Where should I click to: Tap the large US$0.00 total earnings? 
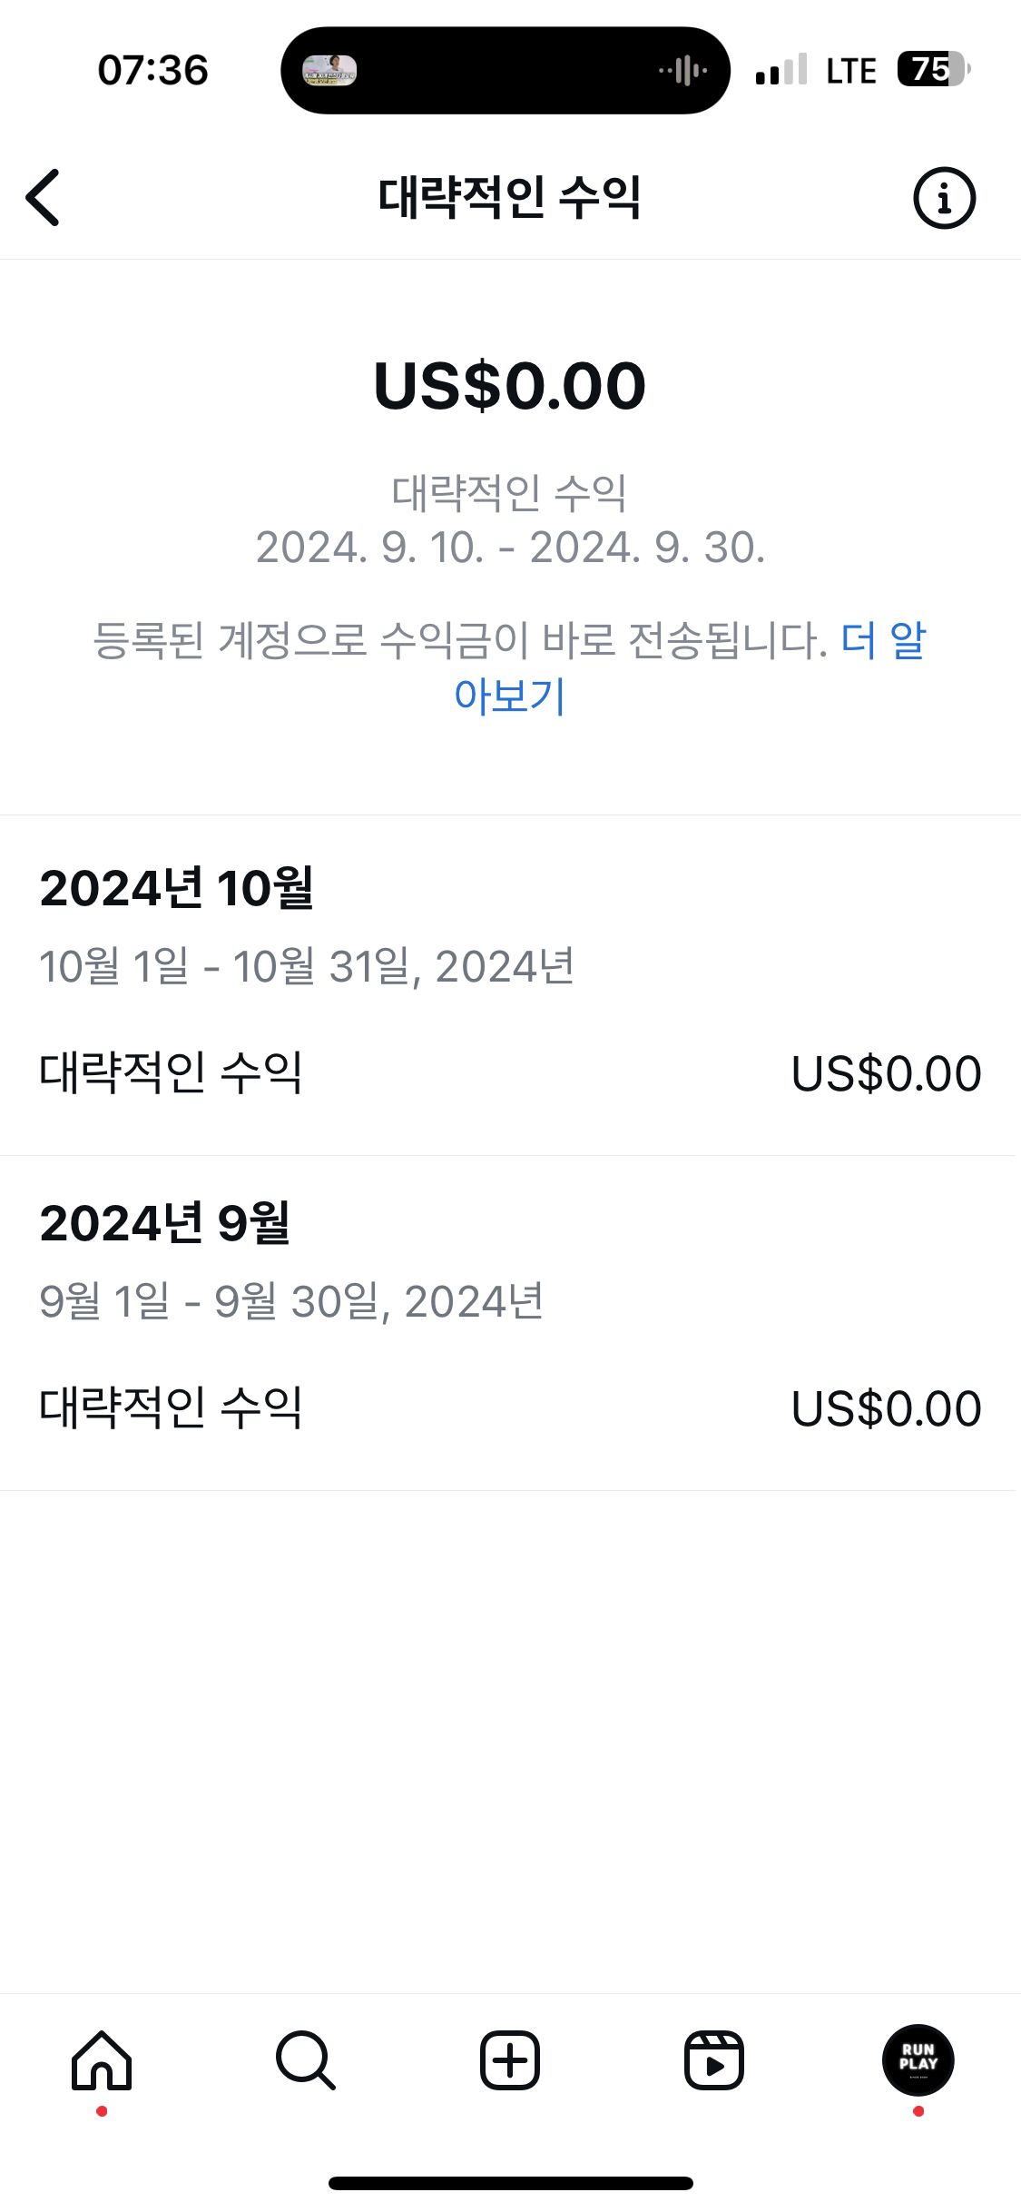(x=510, y=385)
